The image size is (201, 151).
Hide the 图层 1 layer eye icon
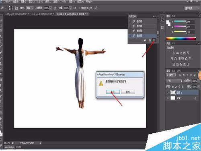tap(168, 93)
